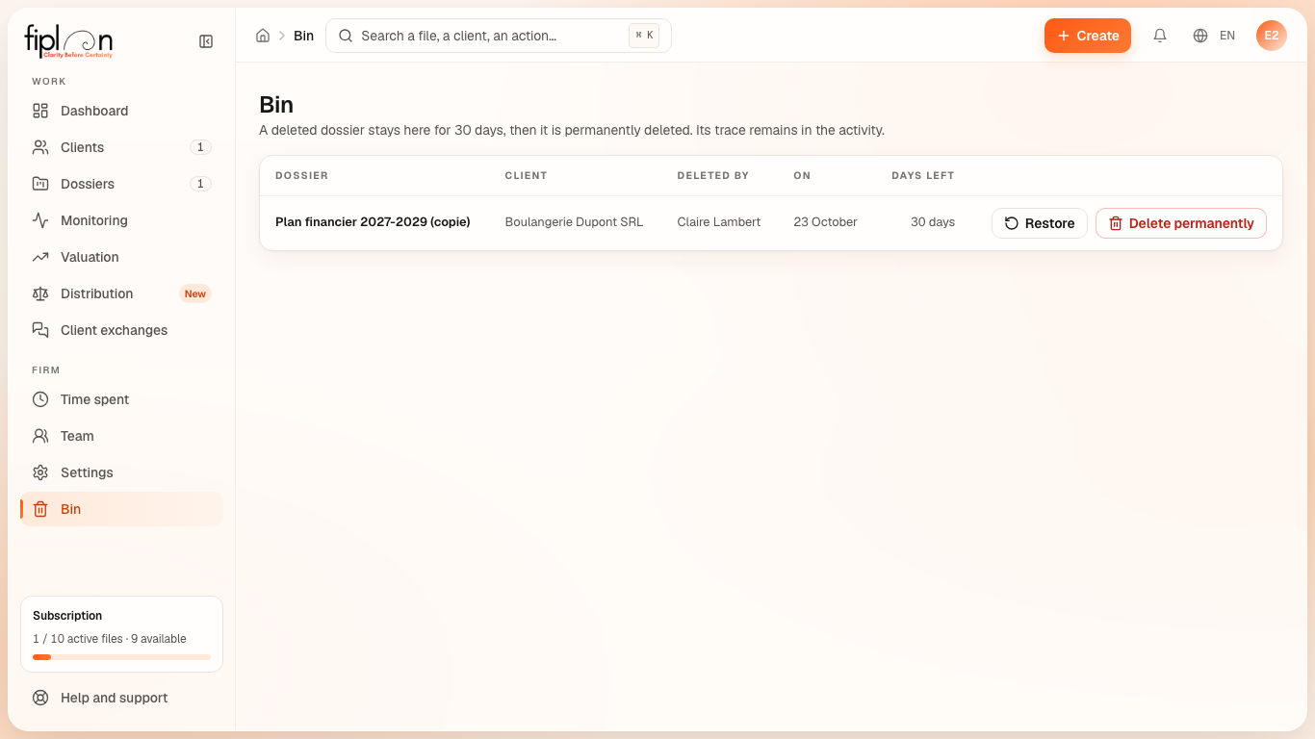Open Help and support
This screenshot has height=739, width=1315.
[x=121, y=698]
